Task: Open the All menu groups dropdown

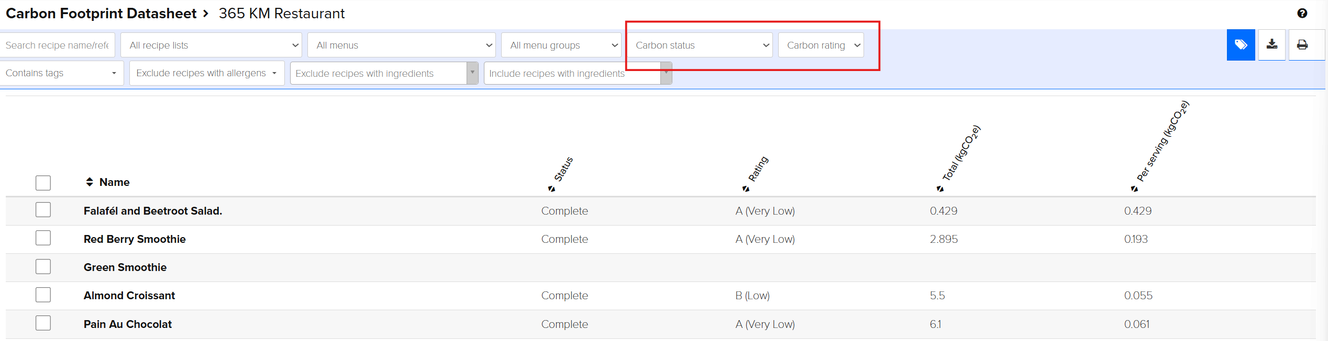Action: [x=561, y=45]
